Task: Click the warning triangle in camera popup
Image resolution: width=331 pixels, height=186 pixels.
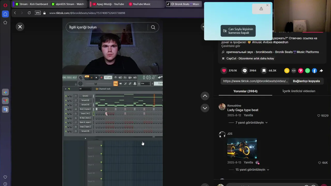Action: (x=261, y=9)
